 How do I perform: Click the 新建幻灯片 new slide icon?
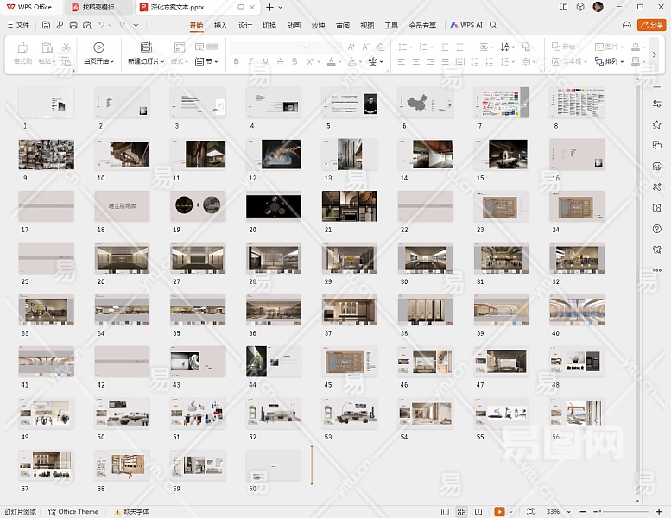coord(146,47)
